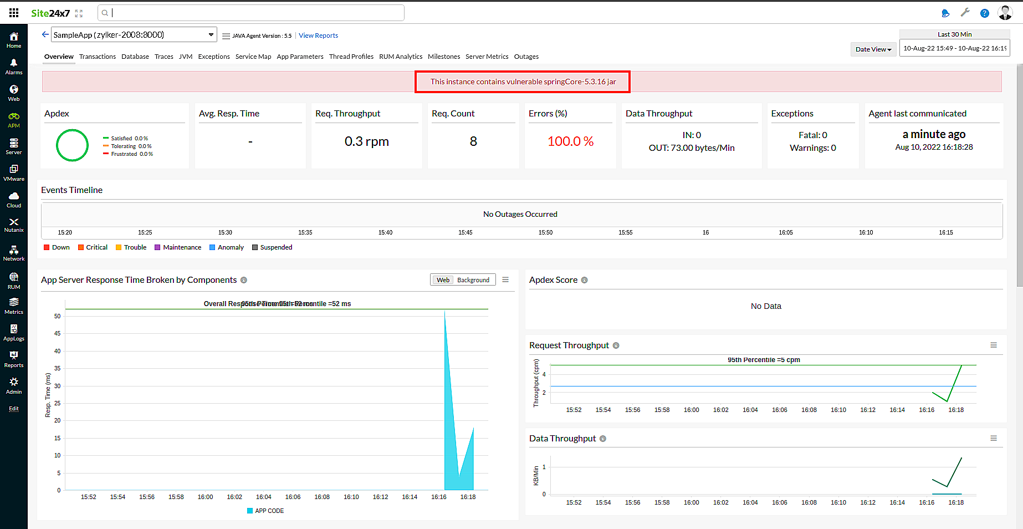Toggle APP CODE legend series
The width and height of the screenshot is (1023, 529).
265,511
